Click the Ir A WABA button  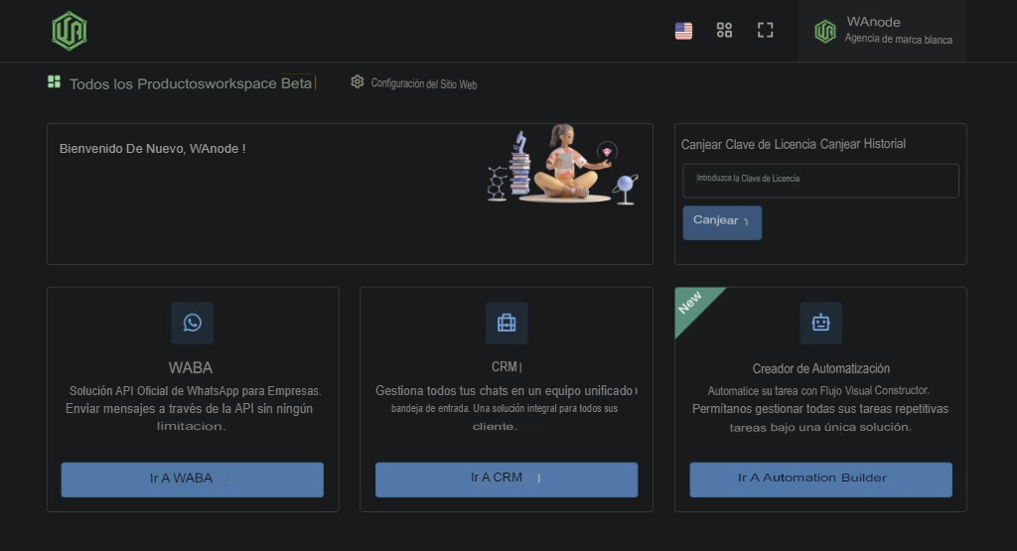(x=192, y=480)
